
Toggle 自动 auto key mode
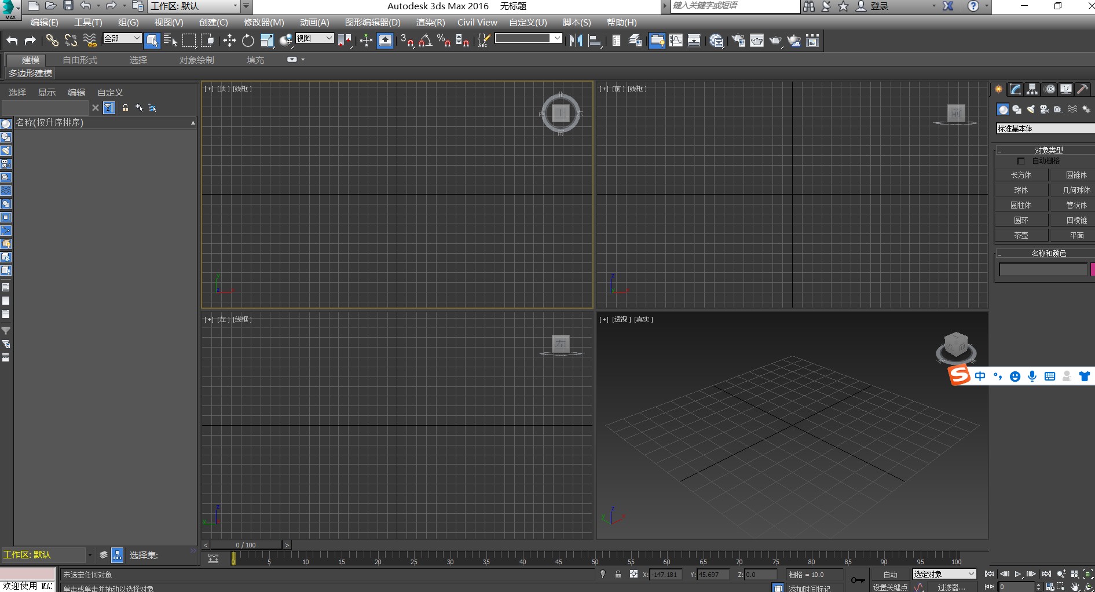click(890, 574)
